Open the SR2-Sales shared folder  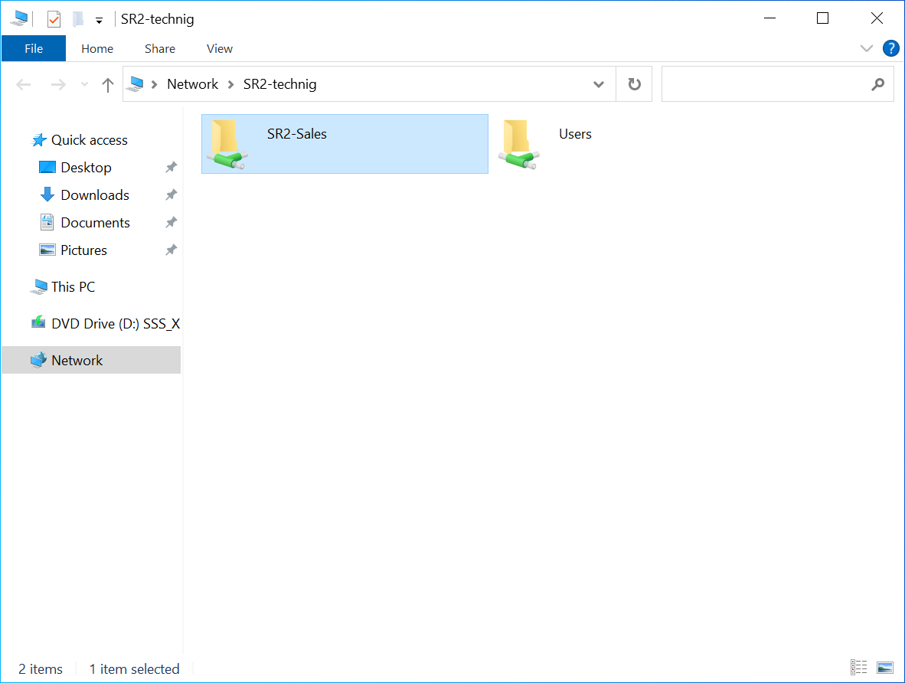[296, 135]
